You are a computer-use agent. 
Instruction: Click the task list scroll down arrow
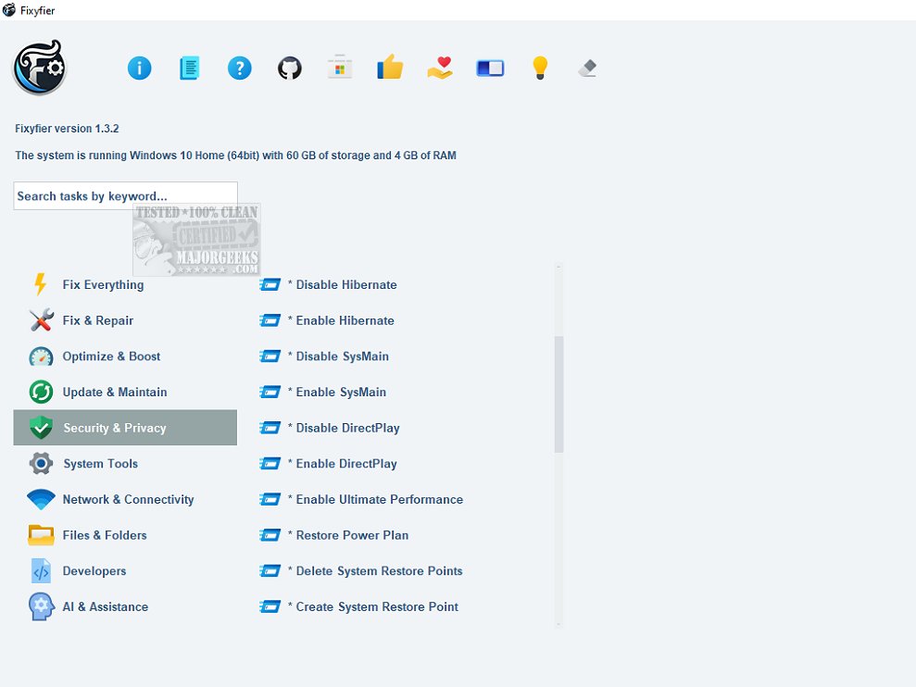(559, 624)
